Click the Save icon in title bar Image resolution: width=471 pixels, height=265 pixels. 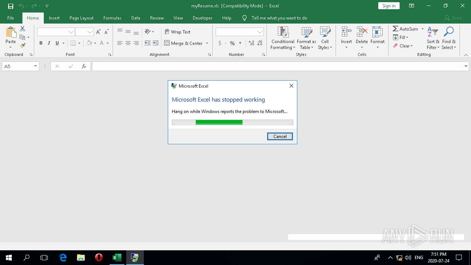[11, 6]
